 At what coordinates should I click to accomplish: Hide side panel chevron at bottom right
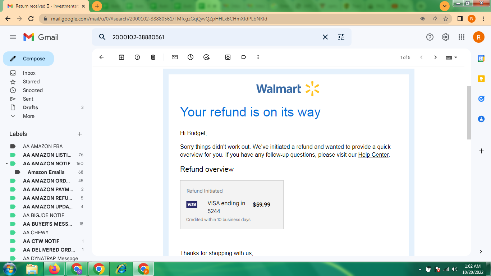pyautogui.click(x=481, y=251)
